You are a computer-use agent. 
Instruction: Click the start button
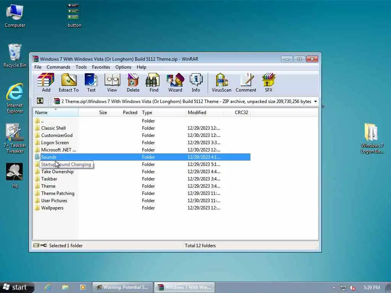(16, 287)
